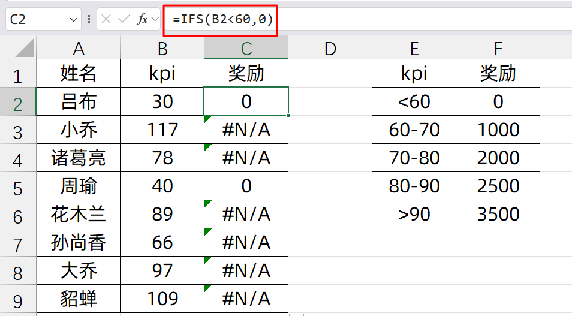Click cell containing 诸葛亮
Viewport: 572px width, 316px height.
tap(78, 158)
